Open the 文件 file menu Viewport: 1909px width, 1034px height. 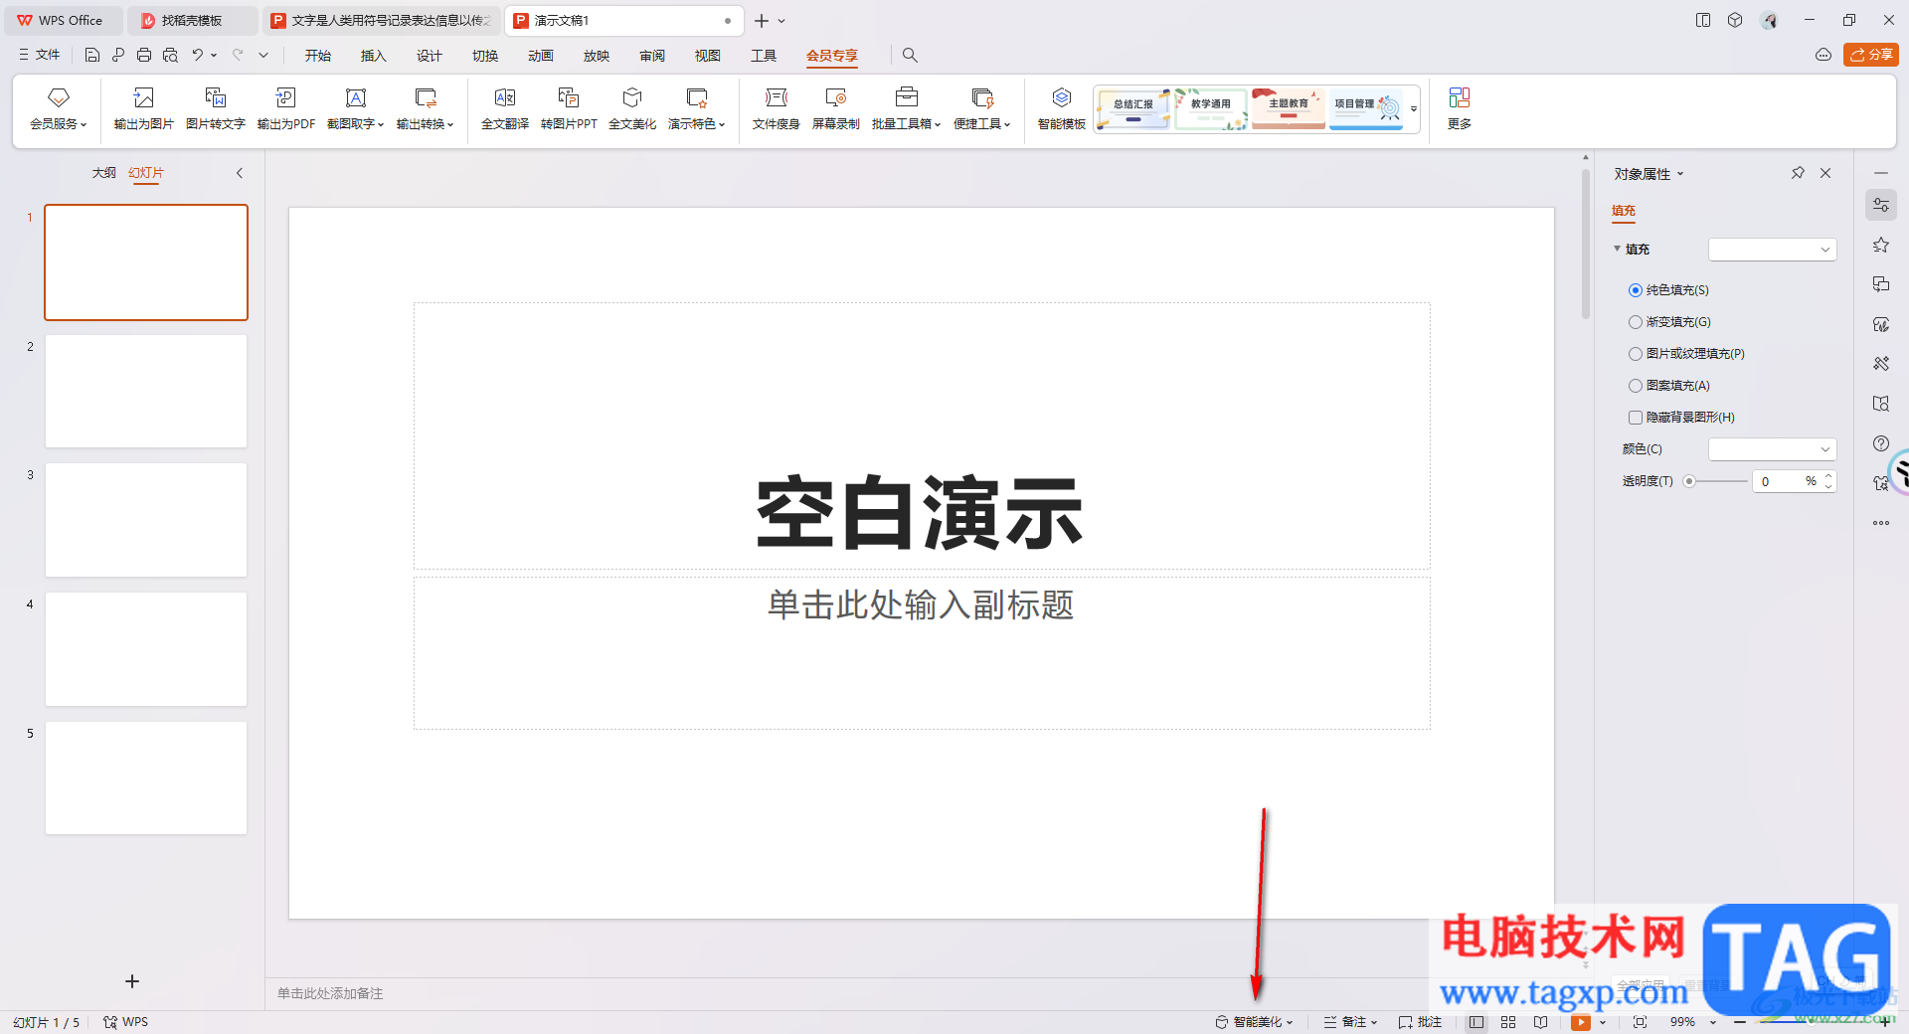[x=40, y=56]
